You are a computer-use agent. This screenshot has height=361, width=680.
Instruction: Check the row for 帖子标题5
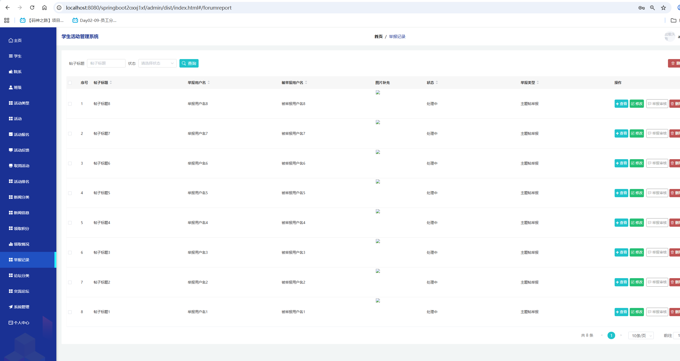tap(70, 193)
